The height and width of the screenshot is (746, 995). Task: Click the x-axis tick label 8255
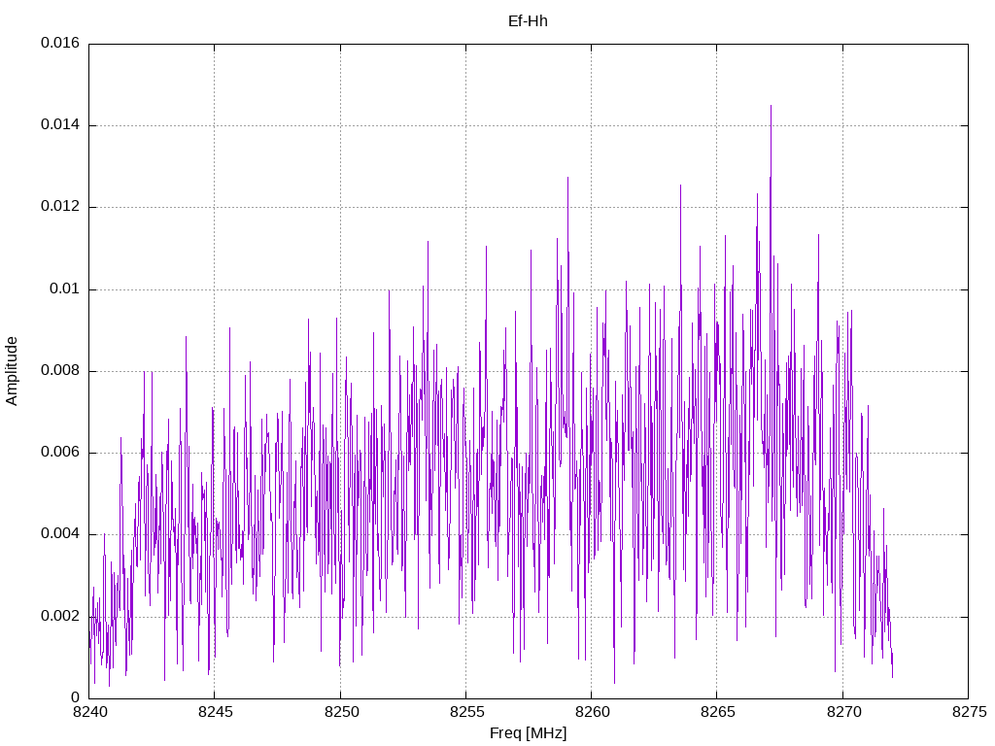tap(466, 712)
